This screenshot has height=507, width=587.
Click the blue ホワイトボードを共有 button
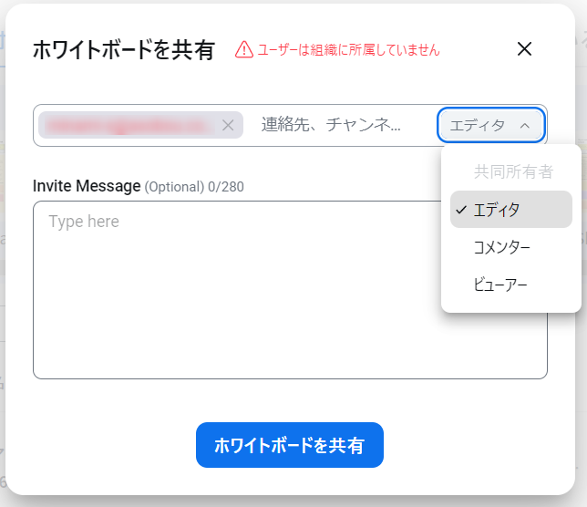tap(289, 445)
